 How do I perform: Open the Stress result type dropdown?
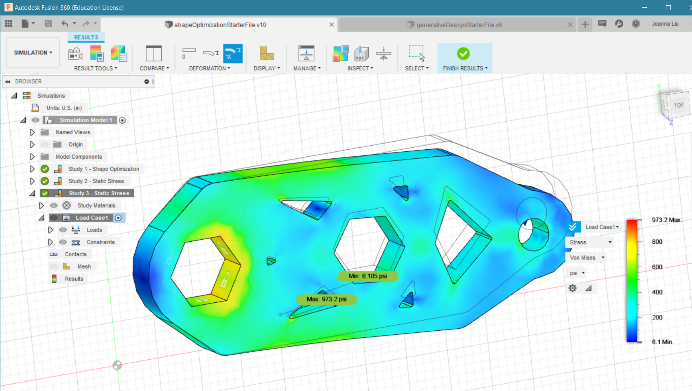point(590,242)
